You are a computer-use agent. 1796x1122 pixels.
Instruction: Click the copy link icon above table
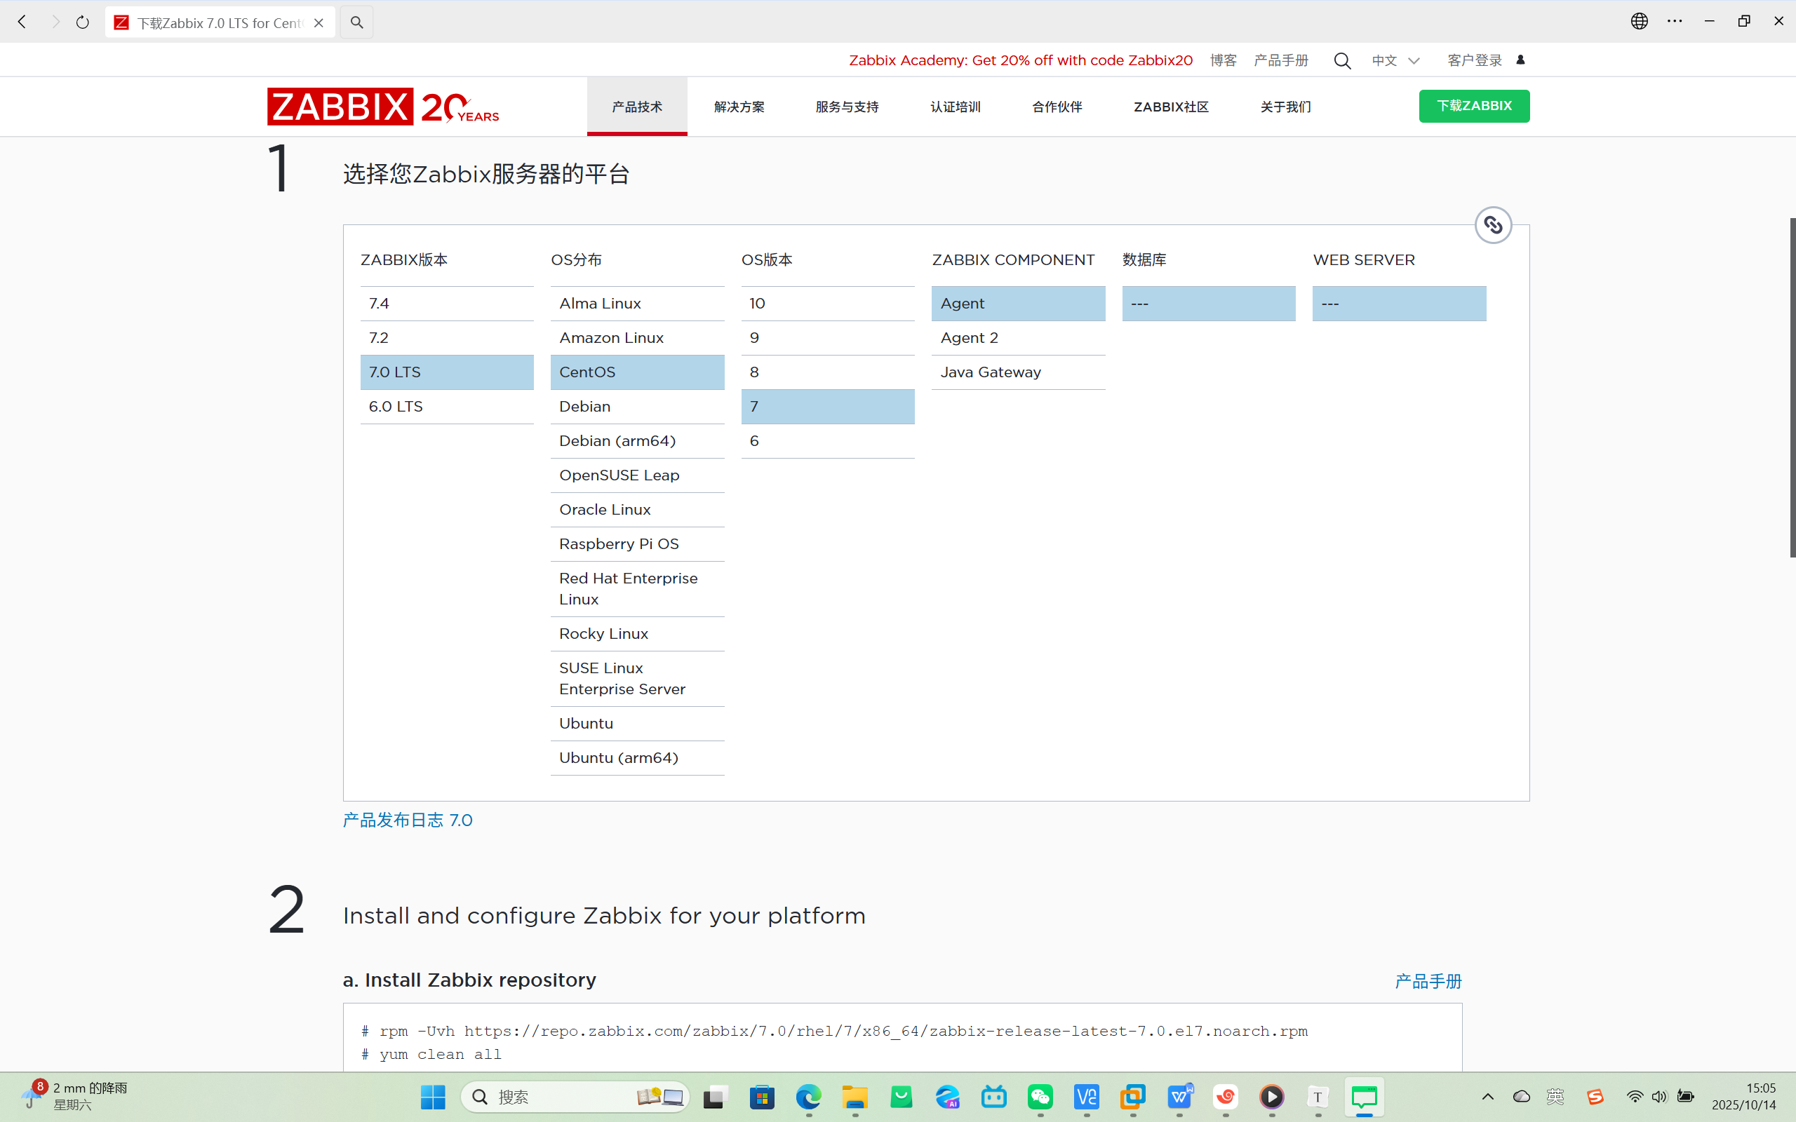[x=1492, y=225]
